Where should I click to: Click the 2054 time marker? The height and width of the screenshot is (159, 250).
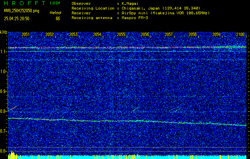point(97,35)
